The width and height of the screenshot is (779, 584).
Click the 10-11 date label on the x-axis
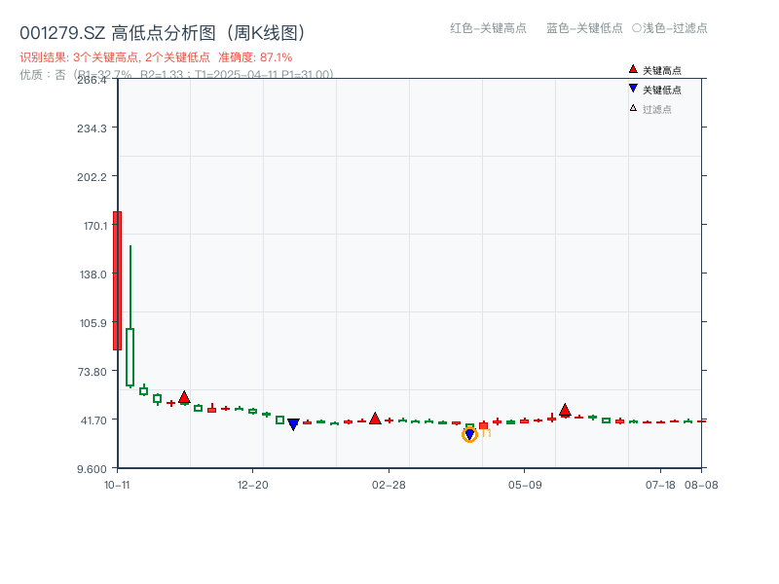(x=115, y=484)
